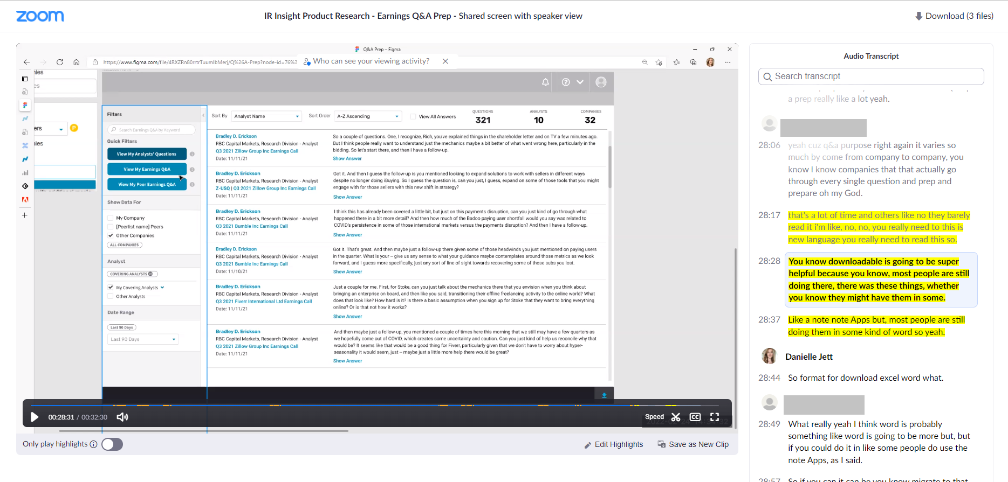Open the Adobe tab in sidebar
The height and width of the screenshot is (482, 1008).
(x=25, y=199)
